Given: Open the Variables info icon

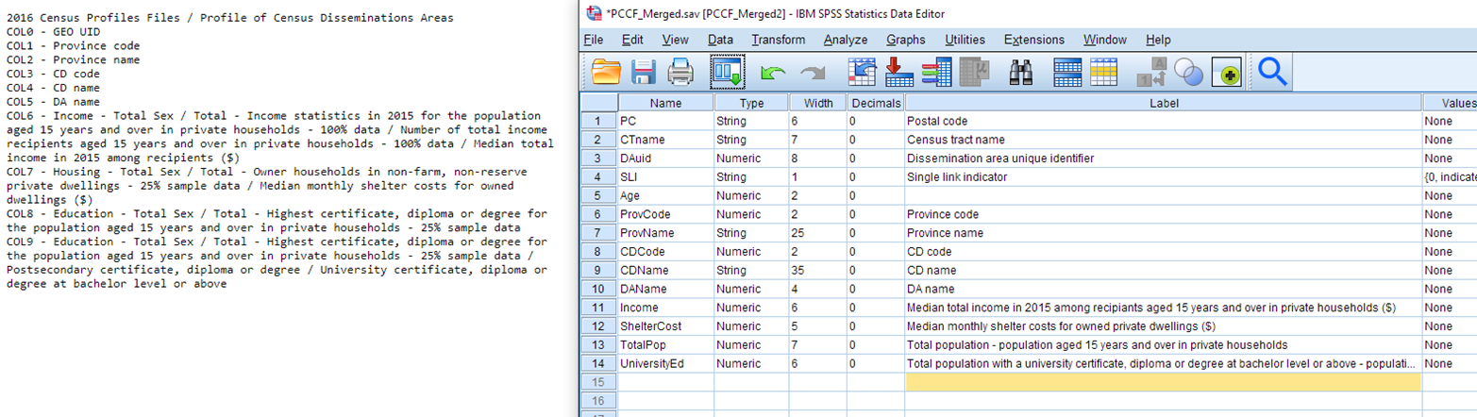Looking at the screenshot, I should point(935,72).
